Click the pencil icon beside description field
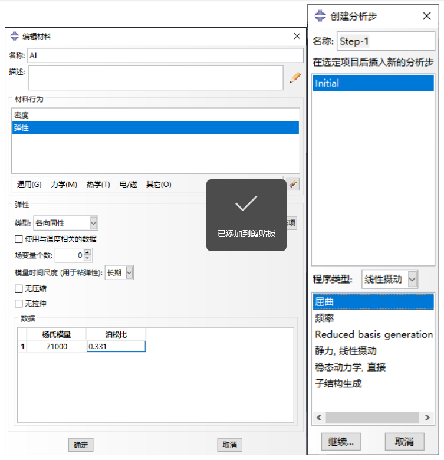 point(294,77)
